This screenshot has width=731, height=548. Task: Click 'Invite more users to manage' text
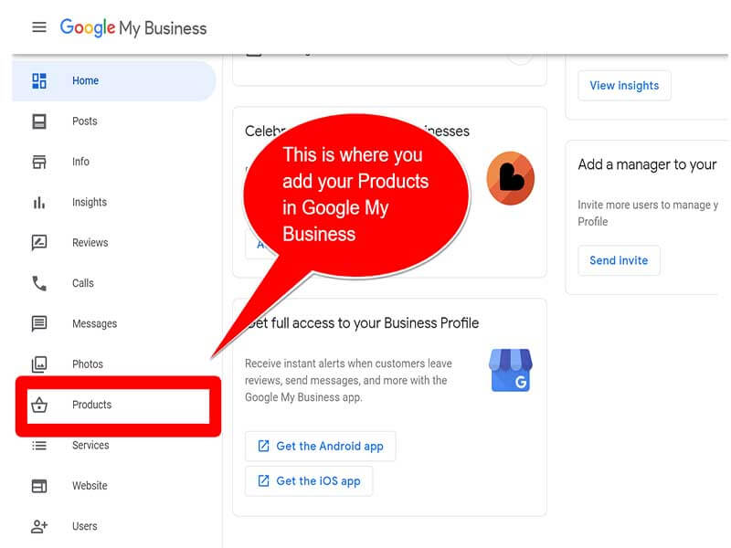[648, 213]
